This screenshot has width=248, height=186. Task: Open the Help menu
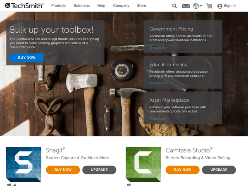[x=101, y=5]
